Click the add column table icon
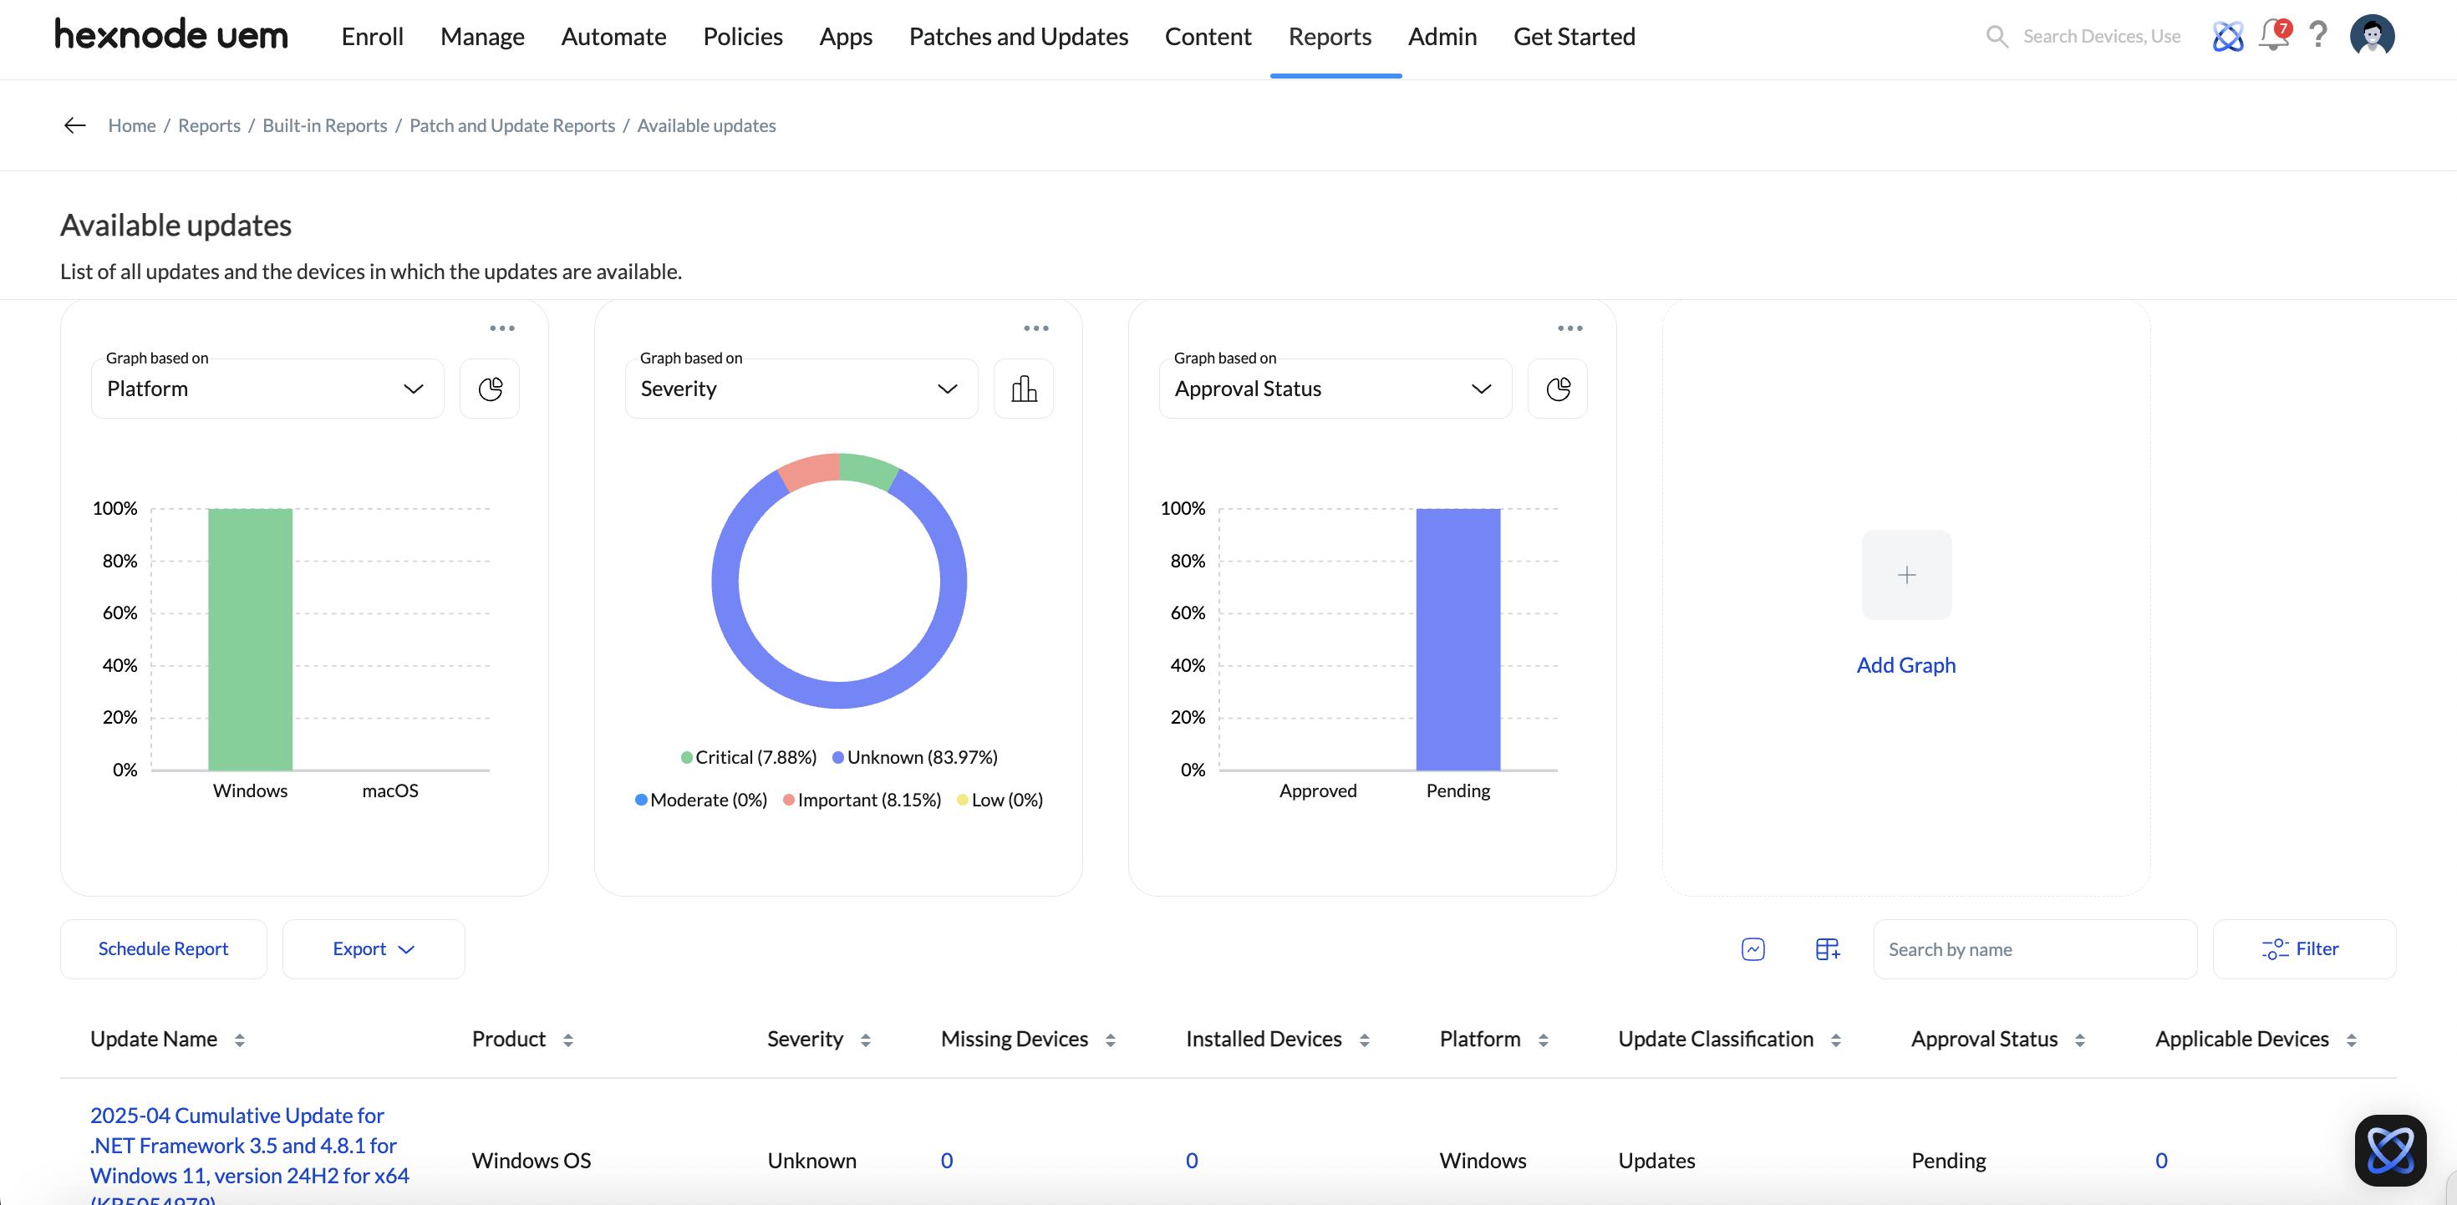 (x=1828, y=948)
